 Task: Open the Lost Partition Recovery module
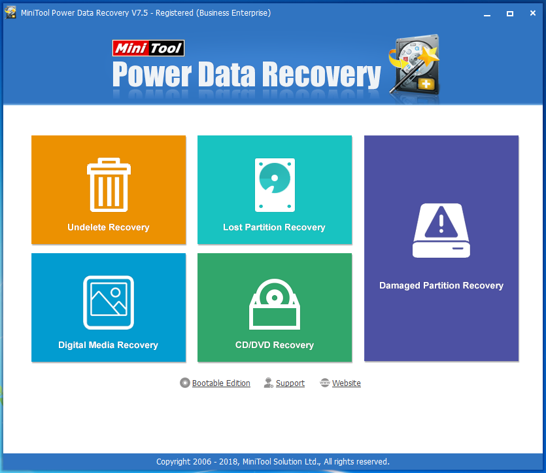click(274, 190)
